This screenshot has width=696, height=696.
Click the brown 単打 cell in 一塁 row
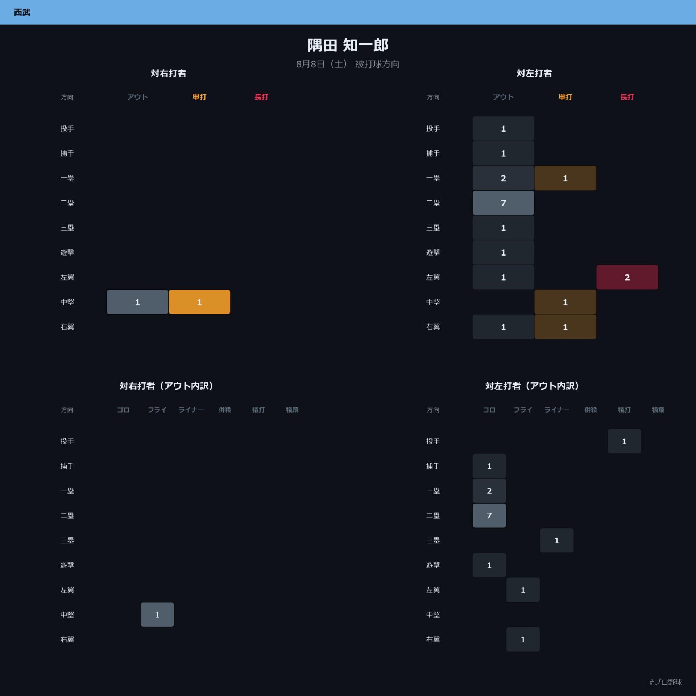coord(565,178)
